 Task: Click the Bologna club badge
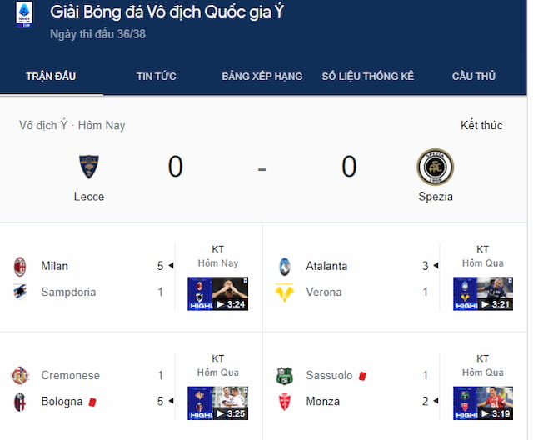click(x=19, y=402)
